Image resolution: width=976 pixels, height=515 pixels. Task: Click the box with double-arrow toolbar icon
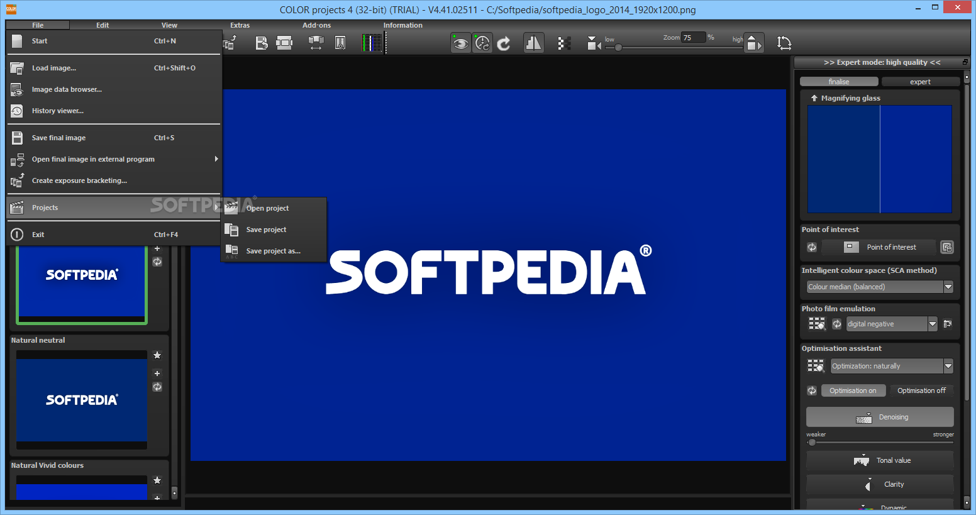pos(316,43)
